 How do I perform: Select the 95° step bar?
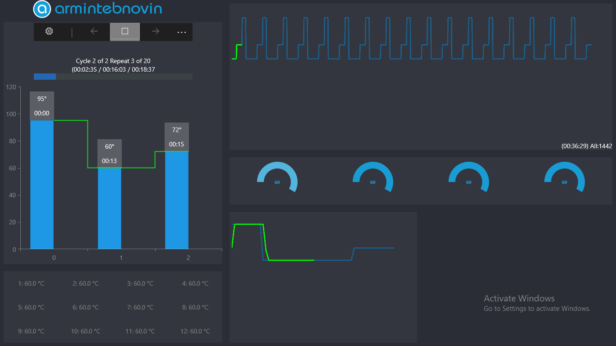click(42, 185)
